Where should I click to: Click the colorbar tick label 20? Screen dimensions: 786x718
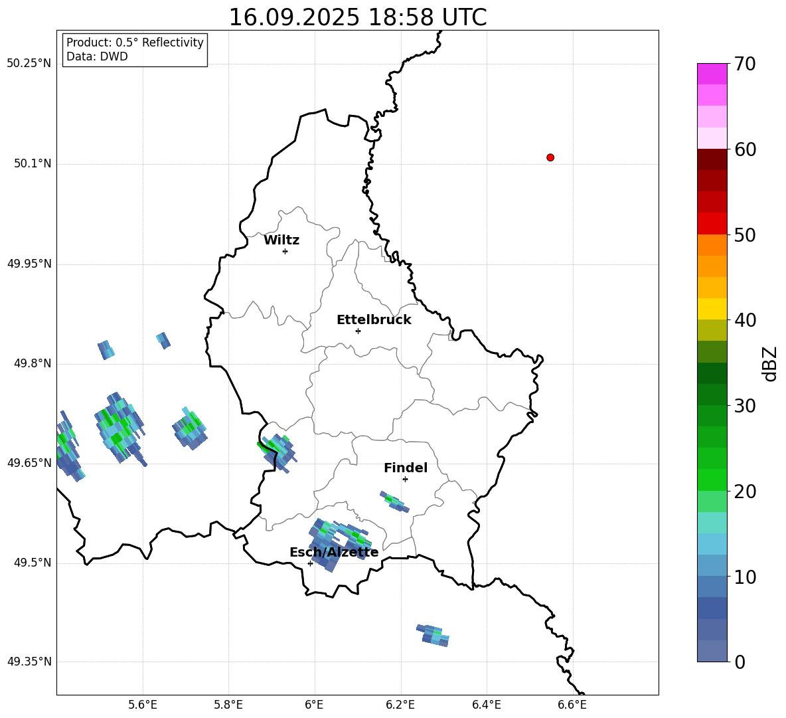click(745, 492)
